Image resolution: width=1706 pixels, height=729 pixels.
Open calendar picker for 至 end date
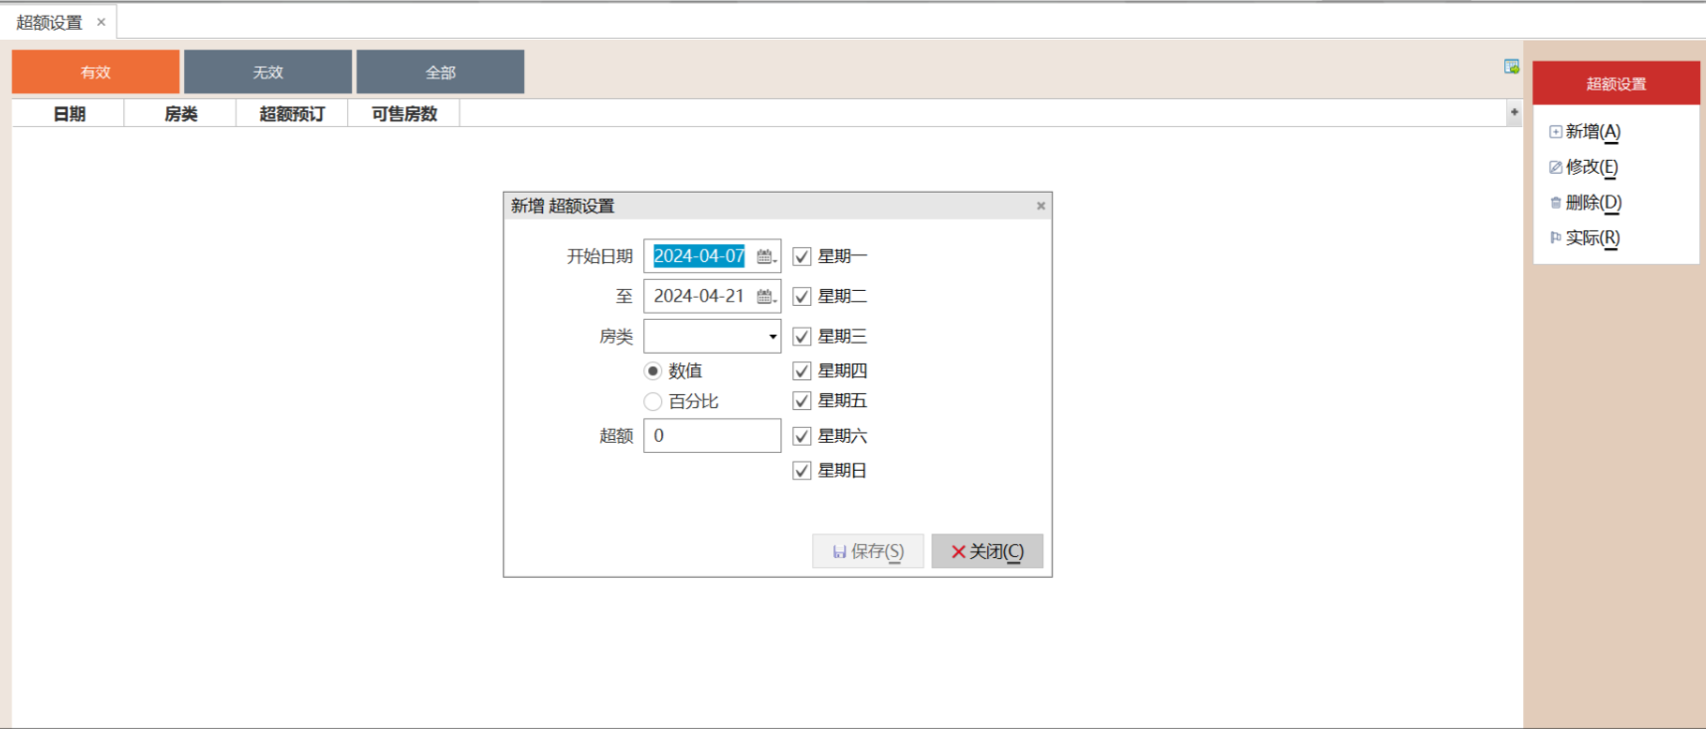coord(766,296)
